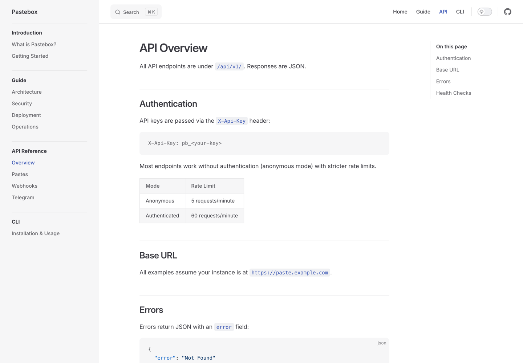This screenshot has width=523, height=363.
Task: Click the Guide sidebar section heading
Action: (x=19, y=80)
